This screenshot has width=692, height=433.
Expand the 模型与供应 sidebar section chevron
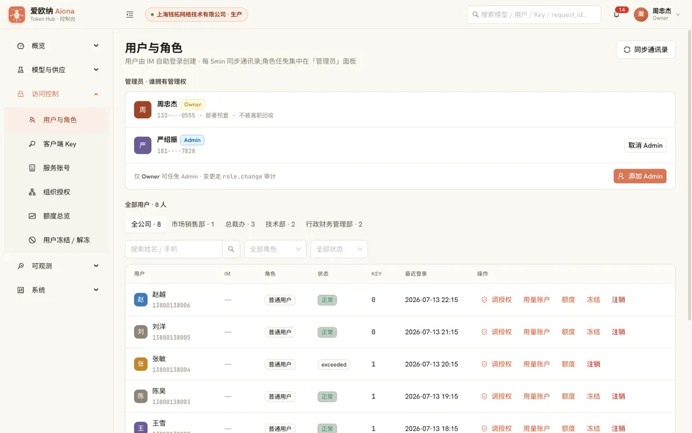[x=96, y=70]
